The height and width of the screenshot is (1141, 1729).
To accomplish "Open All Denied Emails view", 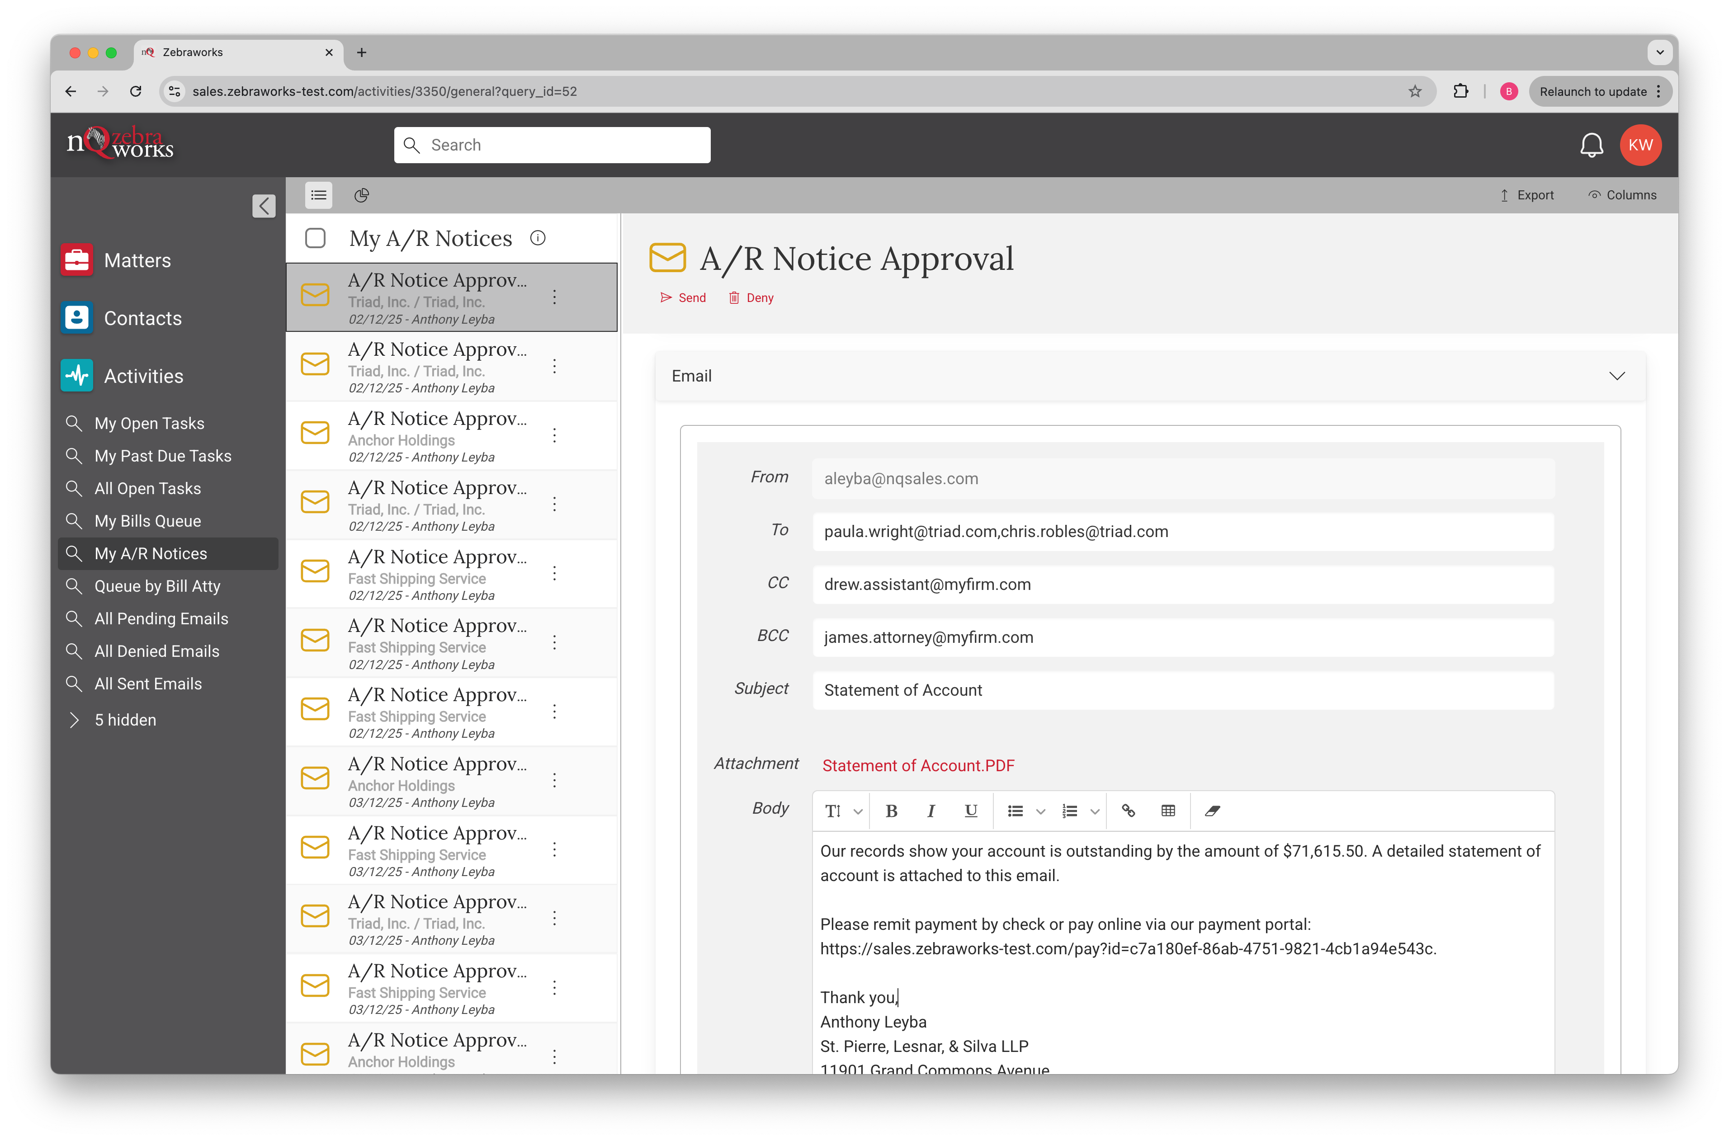I will [156, 651].
